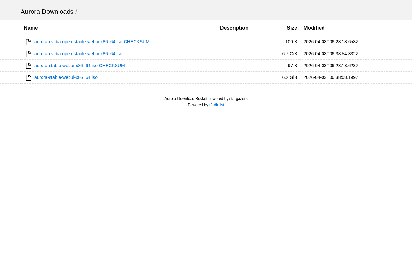This screenshot has width=412, height=257.
Task: Click the file icon beside aurora-nvidia-open-stable-webui-x86_64.iso-CHECKSUM
Action: point(28,42)
